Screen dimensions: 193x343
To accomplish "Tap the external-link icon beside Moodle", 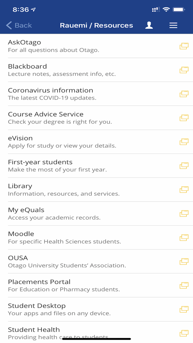I will click(184, 238).
